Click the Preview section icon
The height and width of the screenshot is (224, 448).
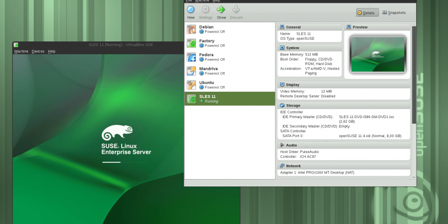[x=349, y=27]
